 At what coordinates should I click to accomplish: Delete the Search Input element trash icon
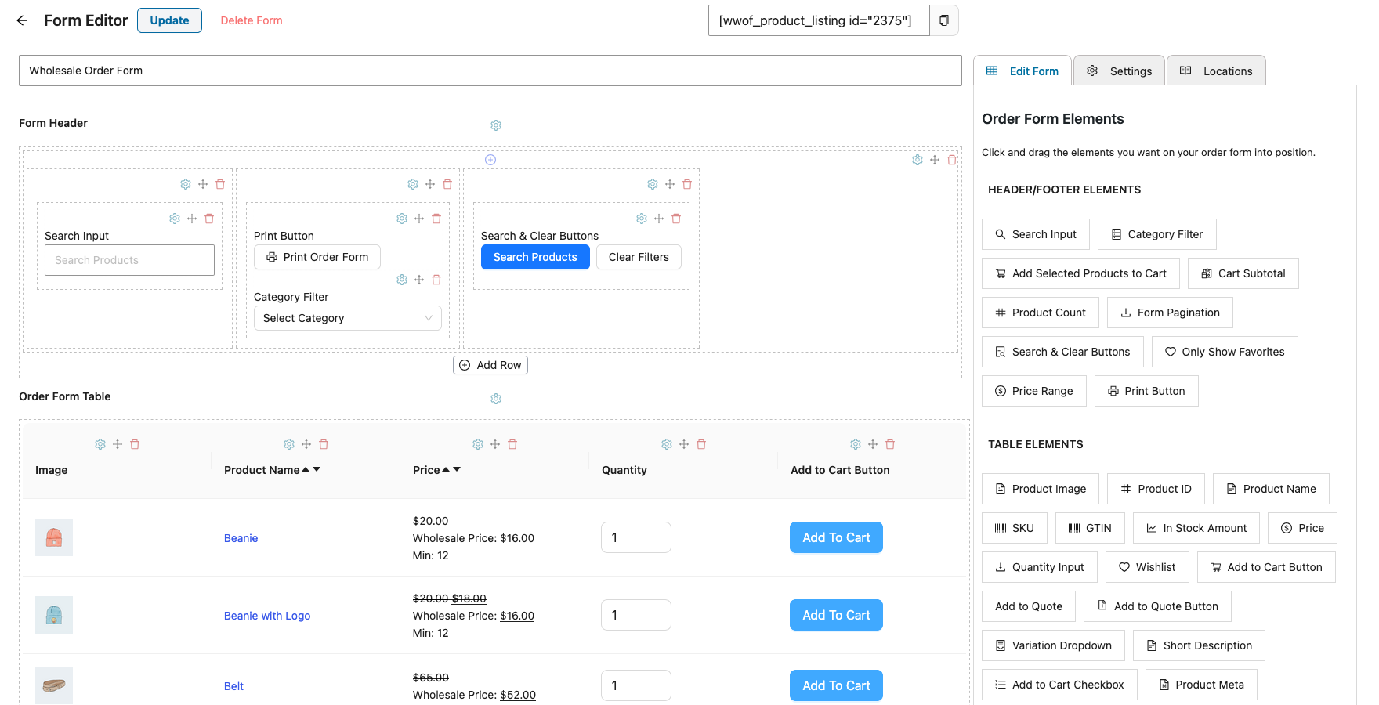click(209, 219)
